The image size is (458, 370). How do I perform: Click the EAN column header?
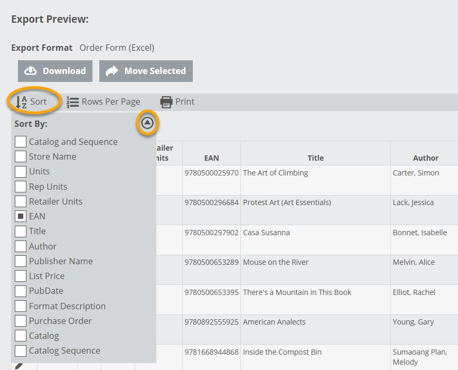click(x=211, y=158)
